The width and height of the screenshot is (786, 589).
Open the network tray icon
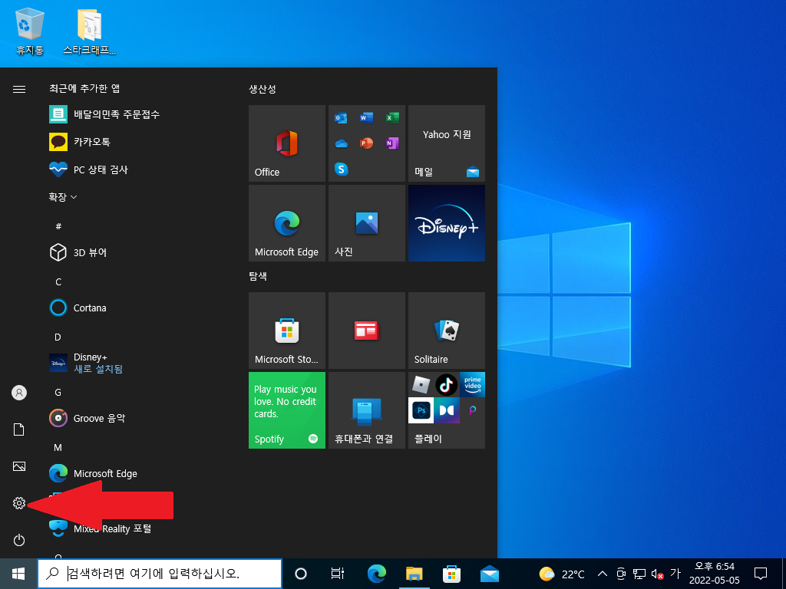[639, 574]
